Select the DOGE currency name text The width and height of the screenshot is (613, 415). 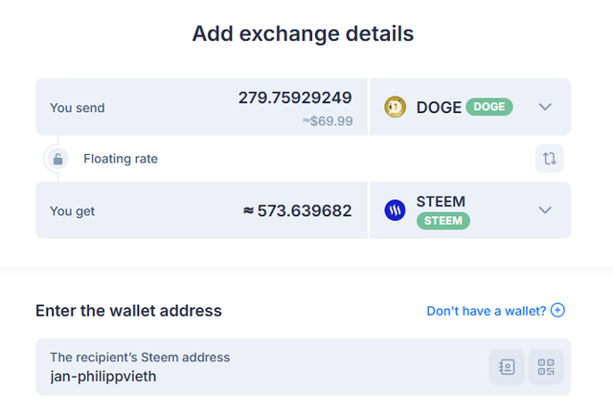click(x=439, y=107)
